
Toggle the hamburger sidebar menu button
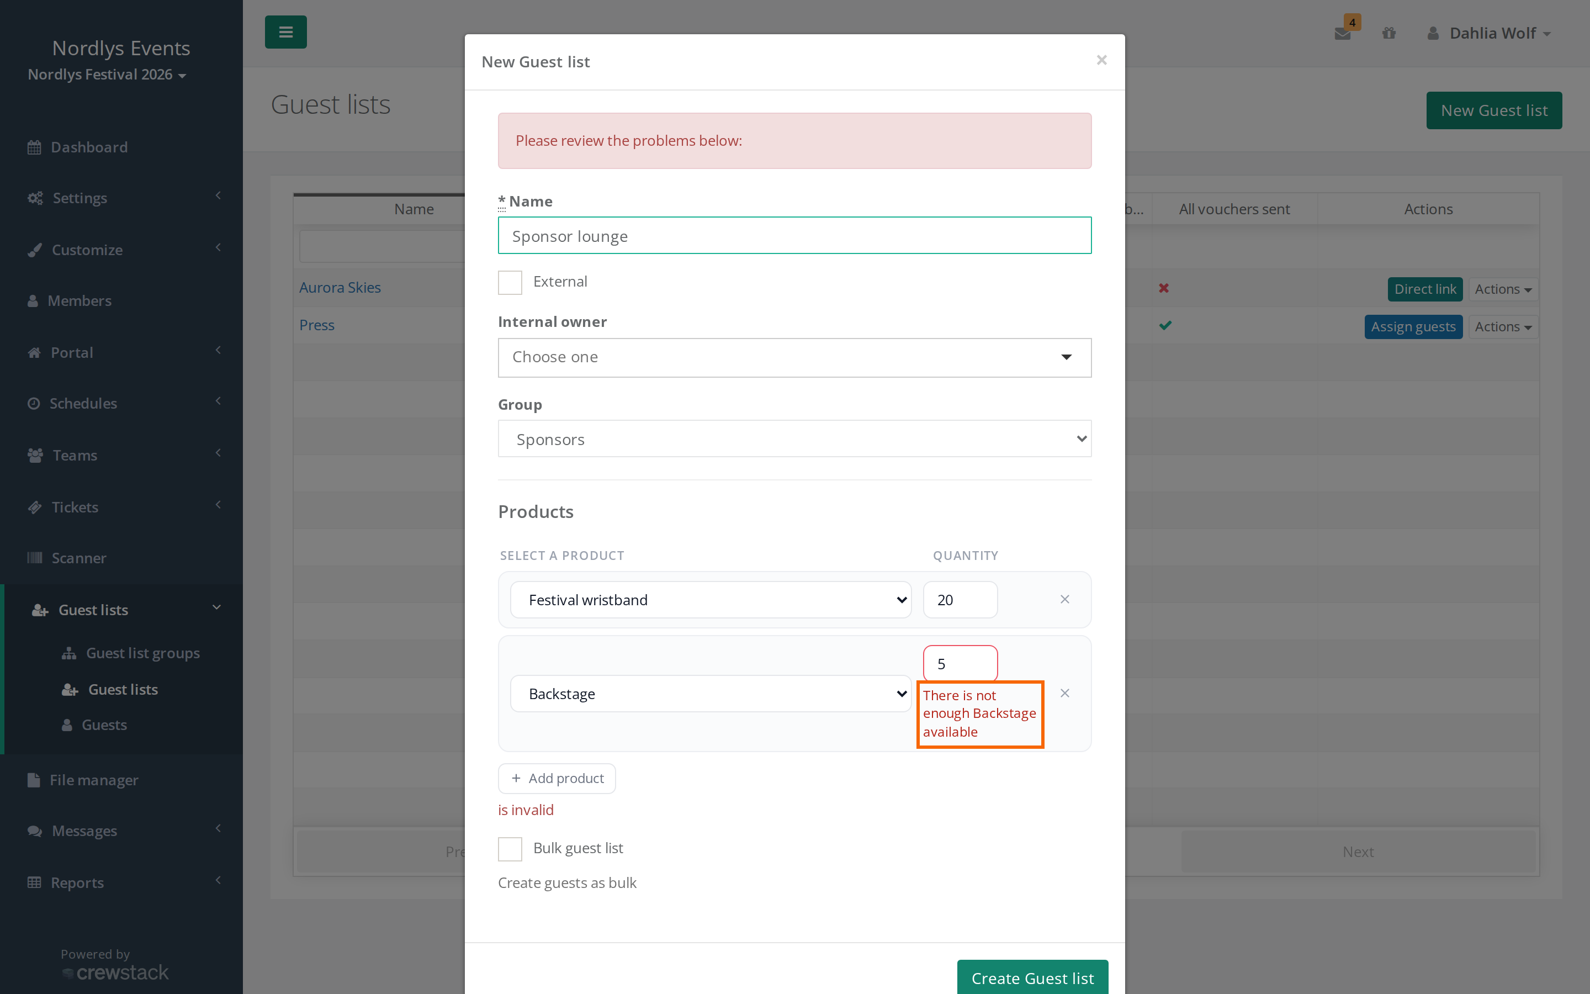[285, 32]
